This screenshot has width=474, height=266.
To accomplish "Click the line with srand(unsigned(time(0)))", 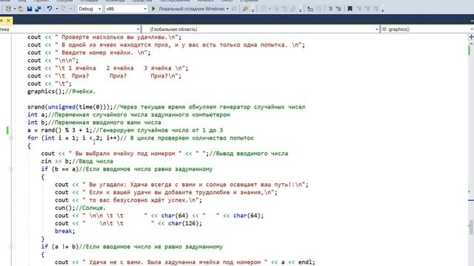I will [166, 107].
